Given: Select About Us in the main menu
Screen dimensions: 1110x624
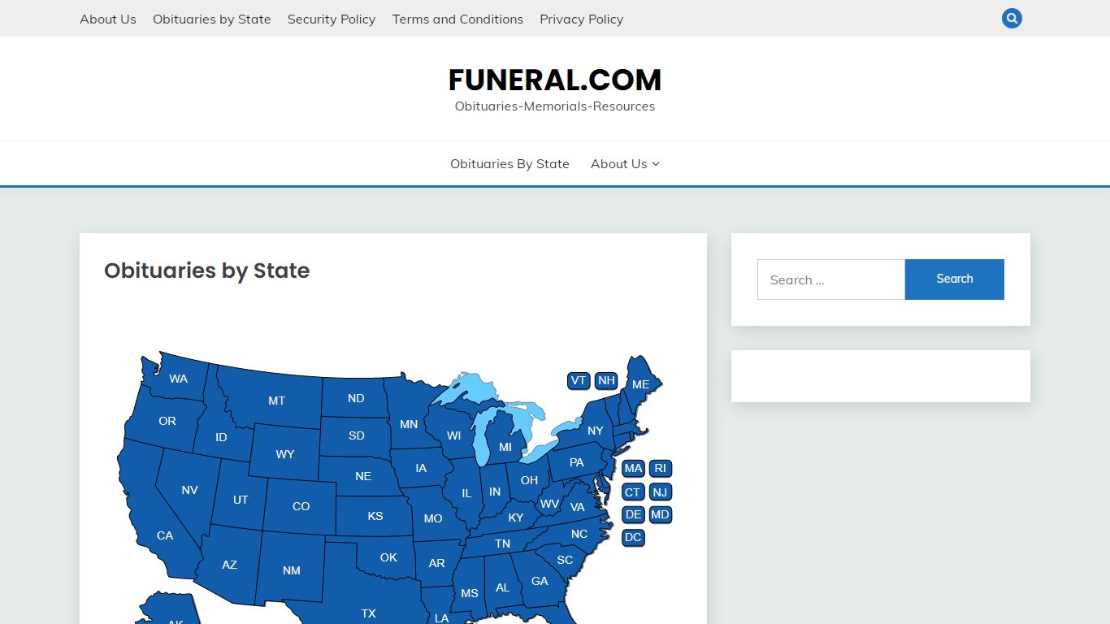Looking at the screenshot, I should (619, 163).
